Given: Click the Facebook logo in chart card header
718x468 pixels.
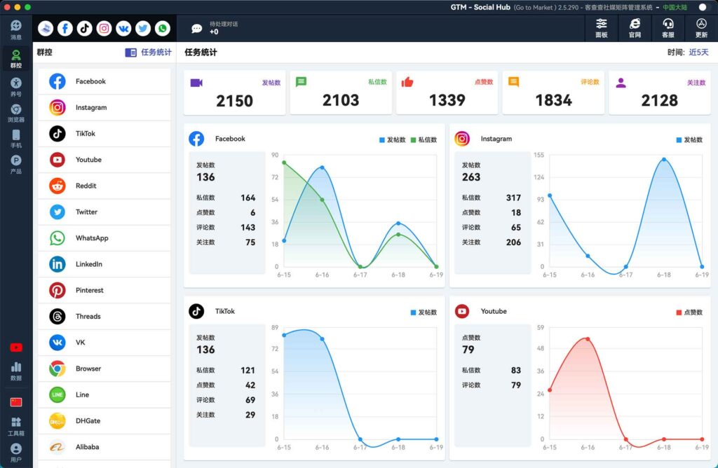Looking at the screenshot, I should (x=196, y=139).
